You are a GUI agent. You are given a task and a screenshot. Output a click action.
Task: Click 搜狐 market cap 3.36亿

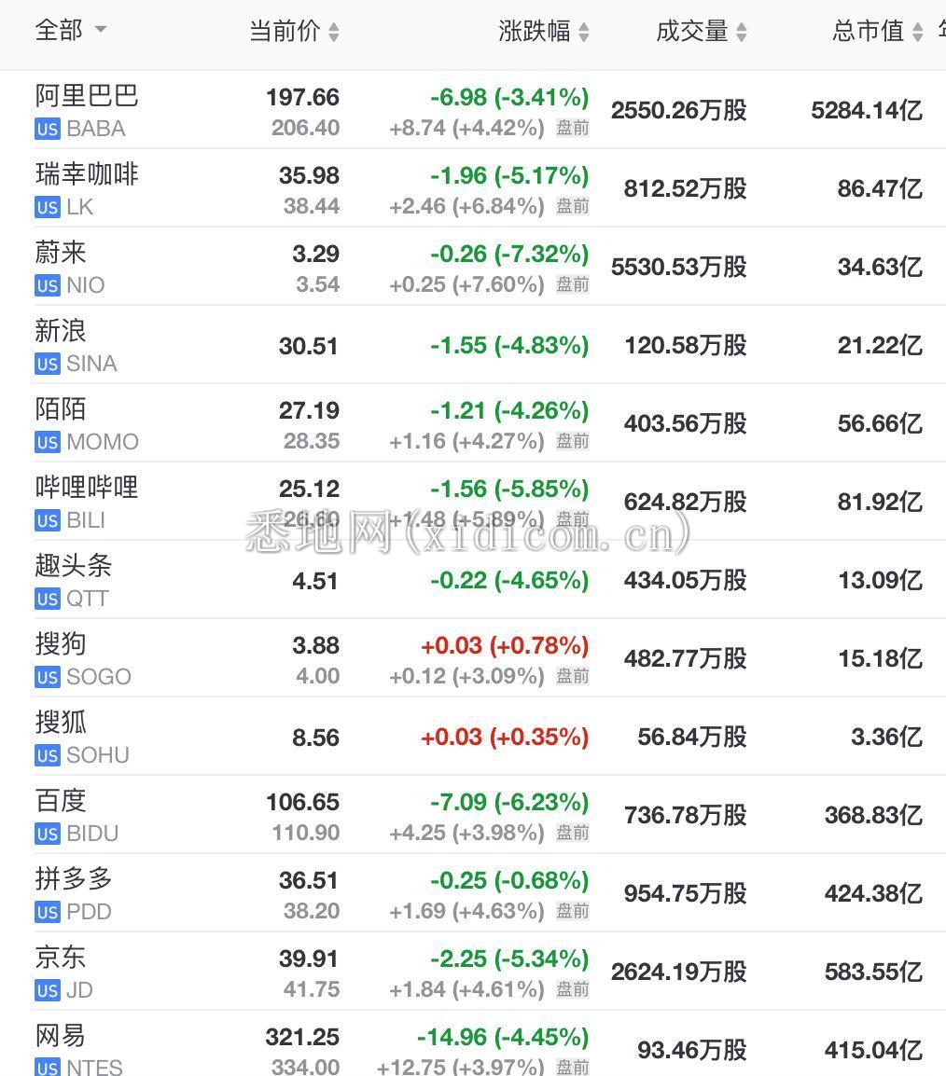coord(887,737)
